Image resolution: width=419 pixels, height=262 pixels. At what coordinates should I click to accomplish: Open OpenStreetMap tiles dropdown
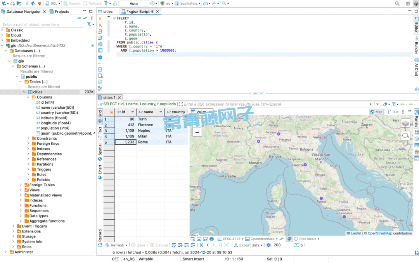[x=261, y=239]
